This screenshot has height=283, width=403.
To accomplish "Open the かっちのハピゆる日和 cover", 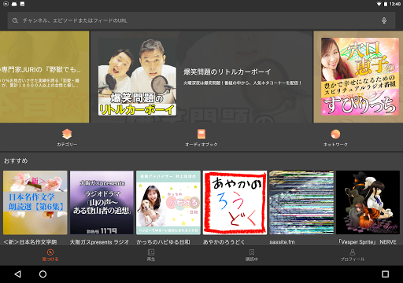I will pos(168,203).
